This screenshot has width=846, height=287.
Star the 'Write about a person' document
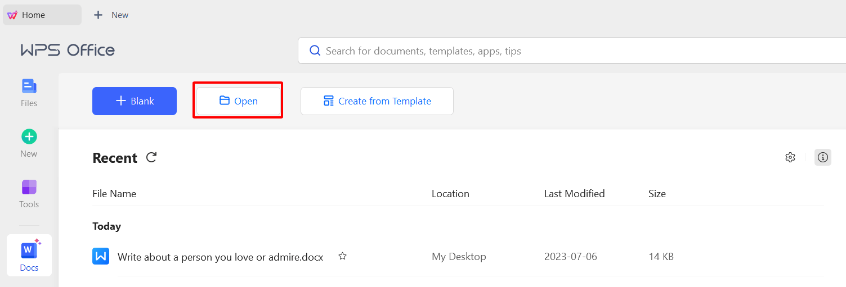click(342, 256)
